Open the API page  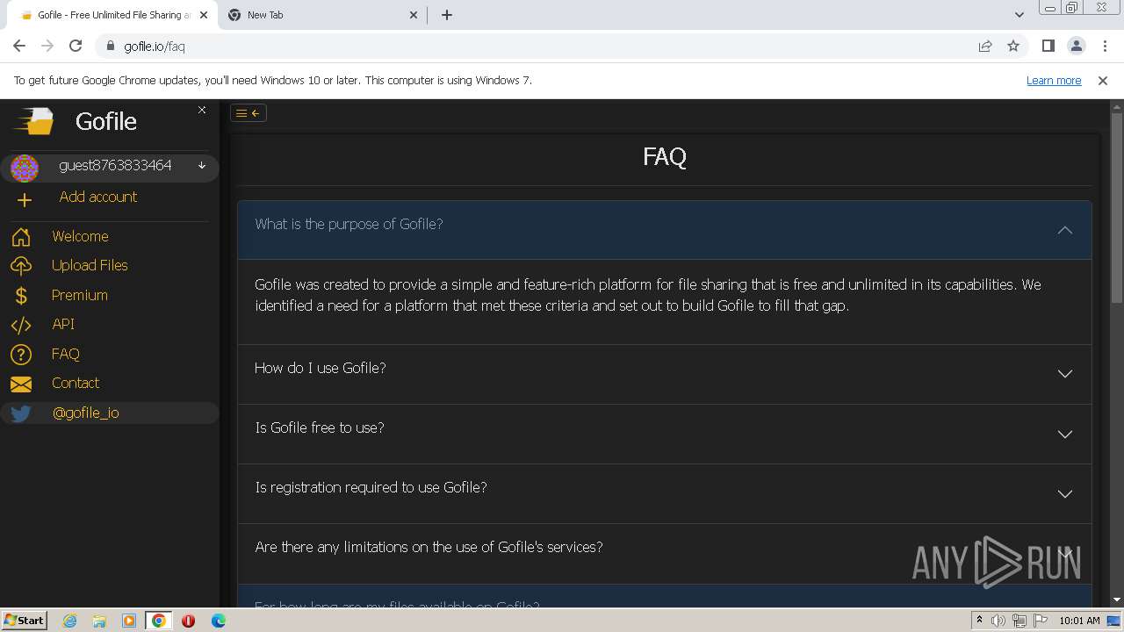pyautogui.click(x=63, y=324)
